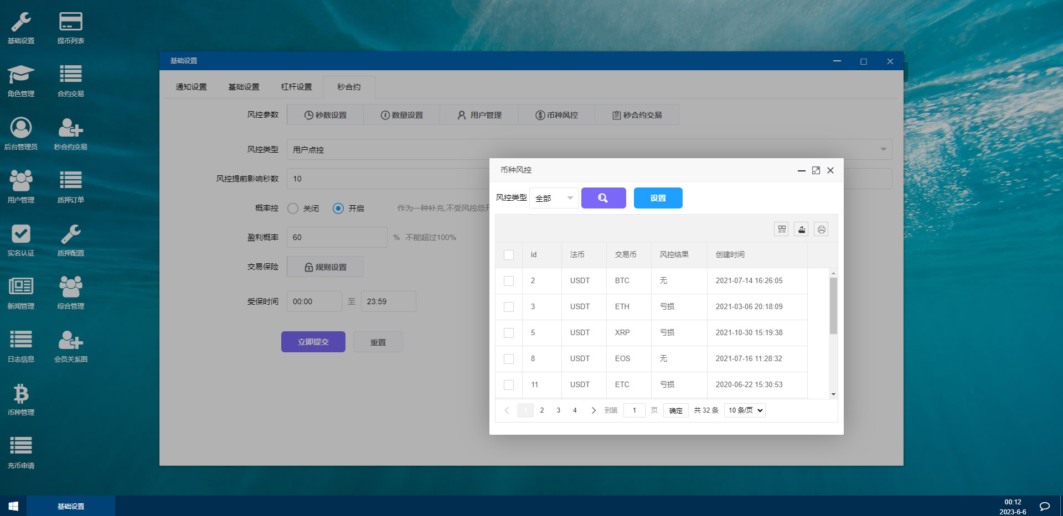This screenshot has width=1063, height=516.
Task: Select the 开启 radio button
Action: tap(338, 209)
